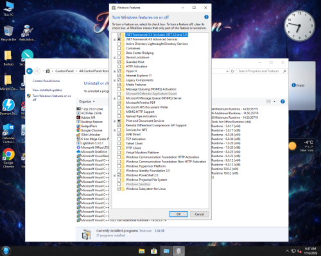Open View installed updates link
This screenshot has height=256, width=321.
[47, 90]
